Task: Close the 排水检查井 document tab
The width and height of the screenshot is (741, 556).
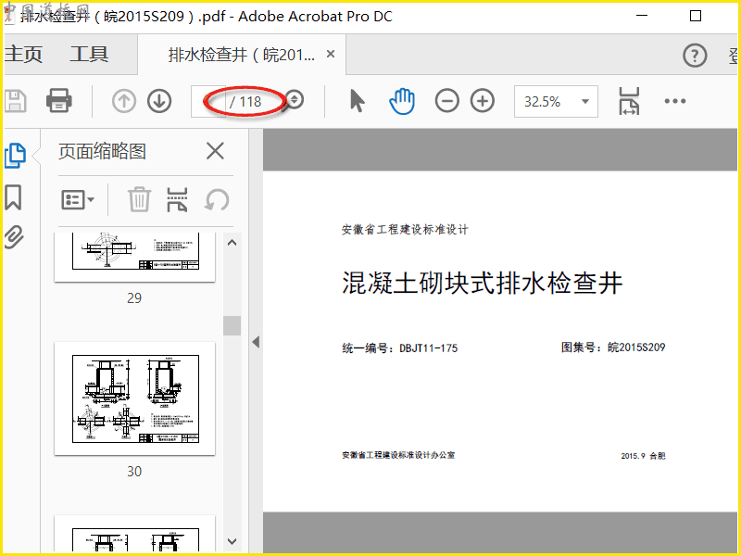Action: tap(331, 55)
